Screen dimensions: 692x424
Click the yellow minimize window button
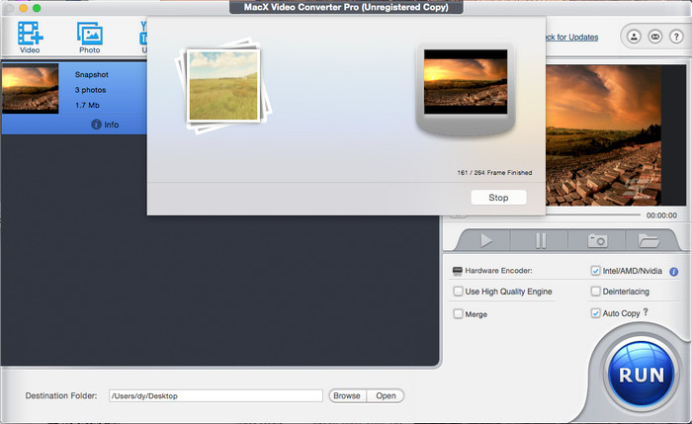click(x=24, y=8)
